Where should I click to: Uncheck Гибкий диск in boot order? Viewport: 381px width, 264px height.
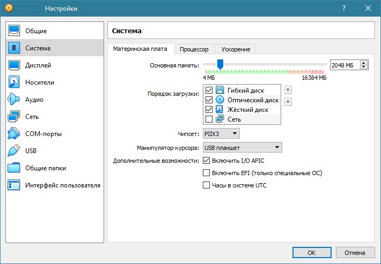coord(209,90)
